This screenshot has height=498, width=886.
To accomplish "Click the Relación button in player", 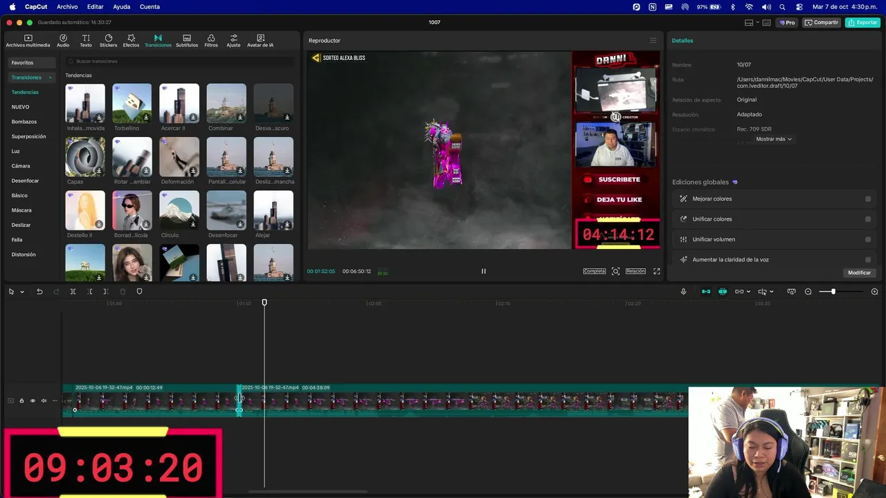I will (x=635, y=271).
